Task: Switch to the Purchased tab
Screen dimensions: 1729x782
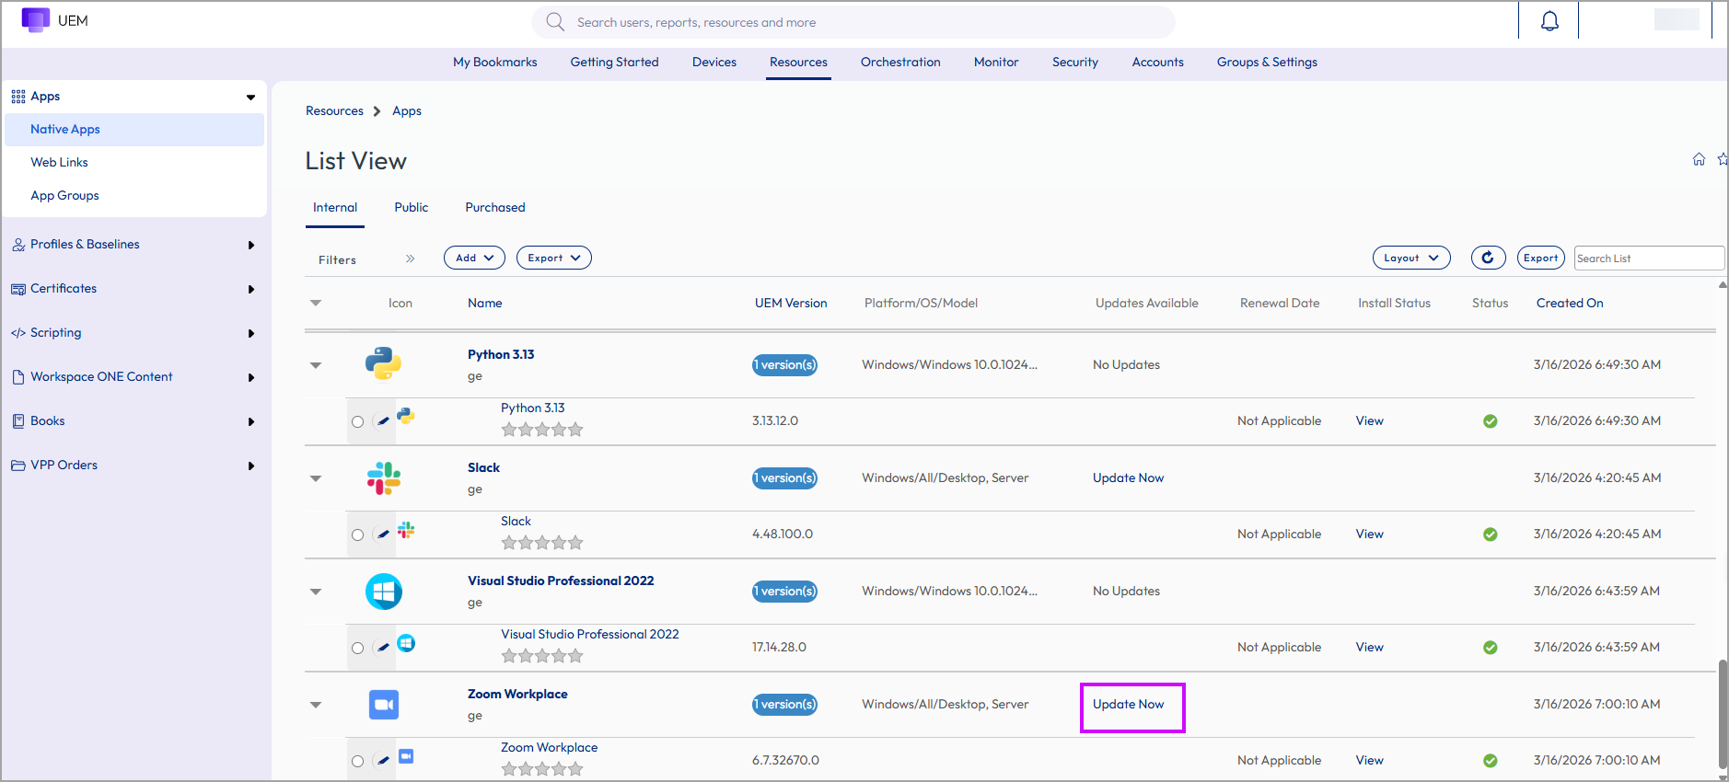Action: [495, 208]
